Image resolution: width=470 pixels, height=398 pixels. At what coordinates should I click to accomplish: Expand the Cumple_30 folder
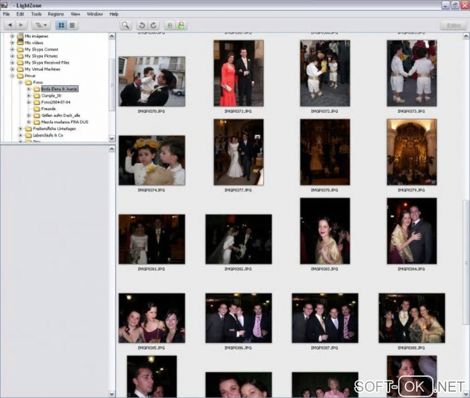(29, 95)
